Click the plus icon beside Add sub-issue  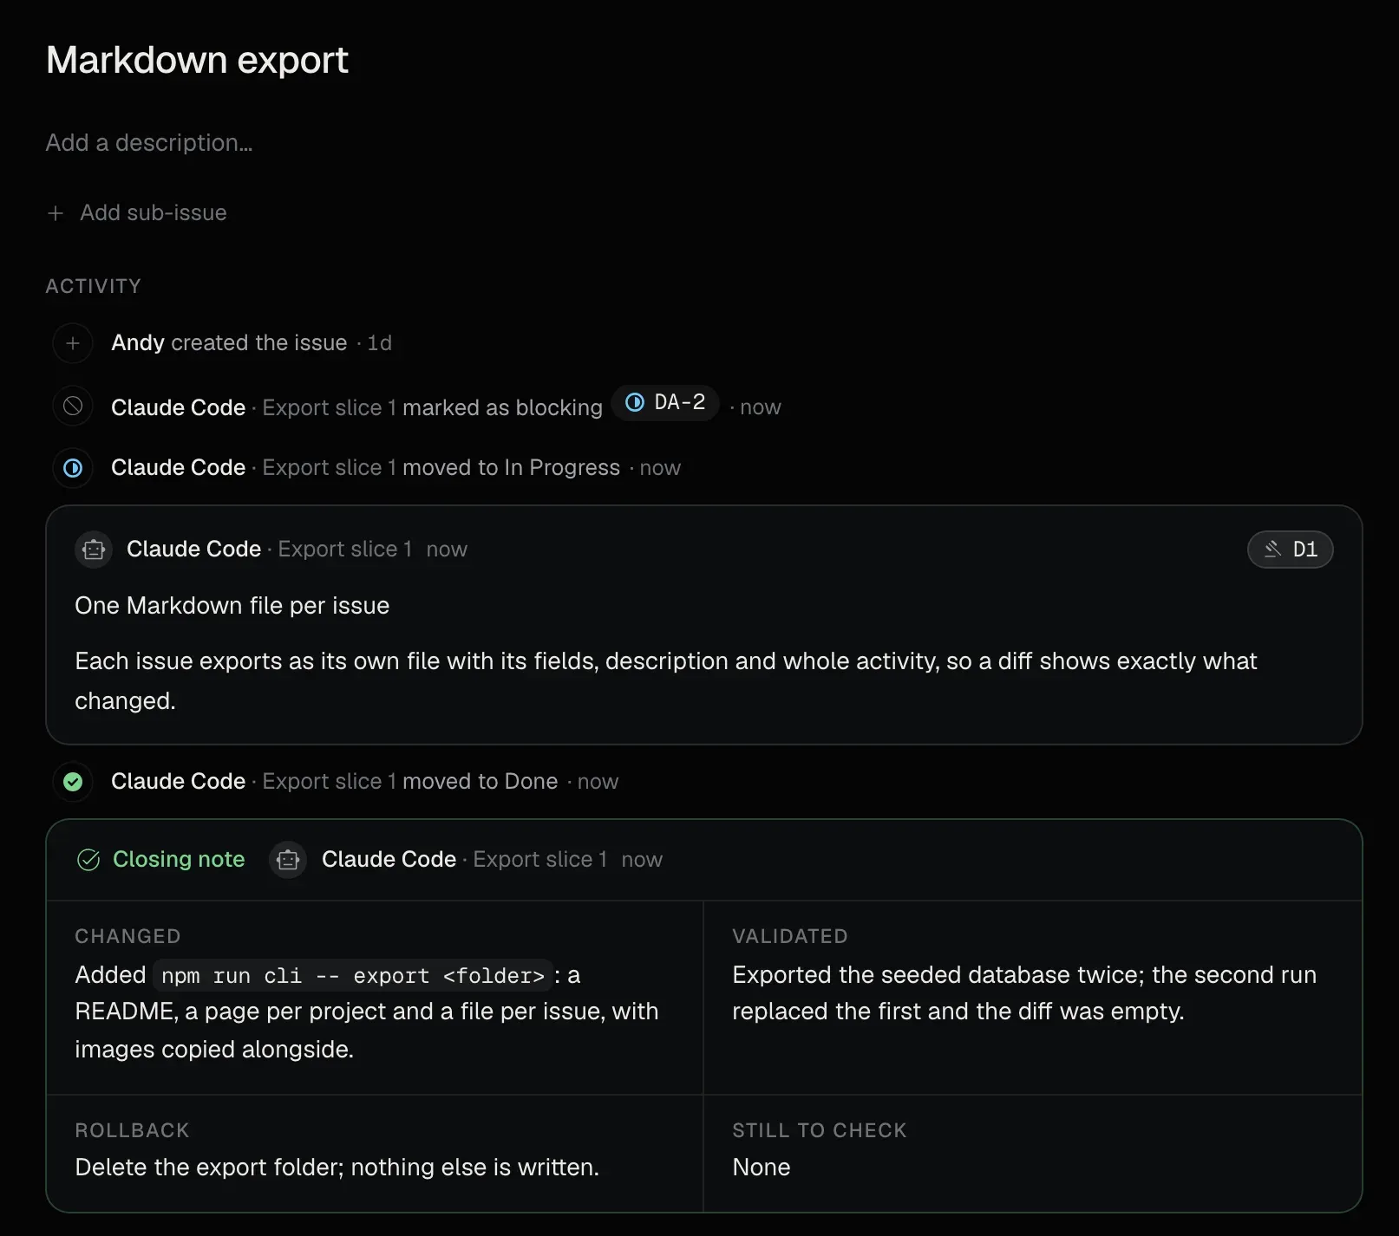pos(56,213)
